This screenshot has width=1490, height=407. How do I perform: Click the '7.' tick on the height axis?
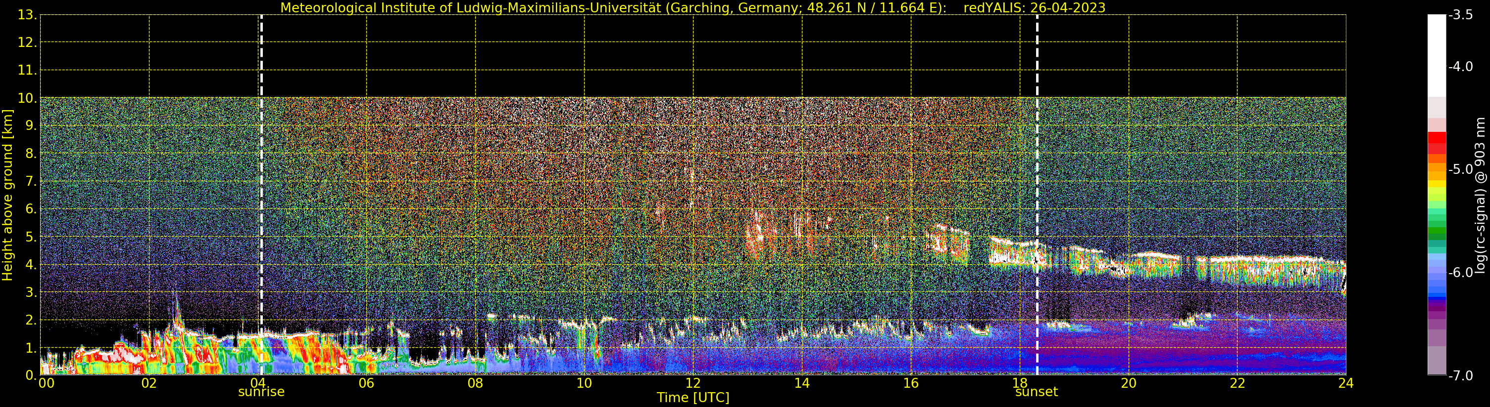pyautogui.click(x=31, y=181)
